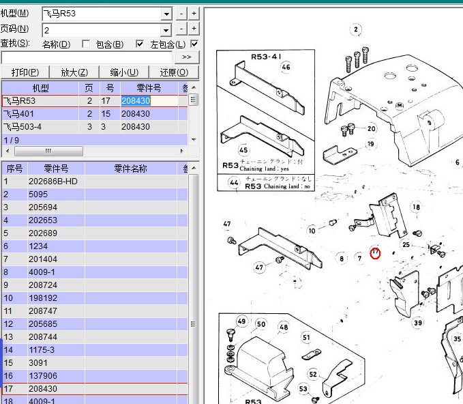Click the 打印(P) print button
The width and height of the screenshot is (463, 404).
25,72
